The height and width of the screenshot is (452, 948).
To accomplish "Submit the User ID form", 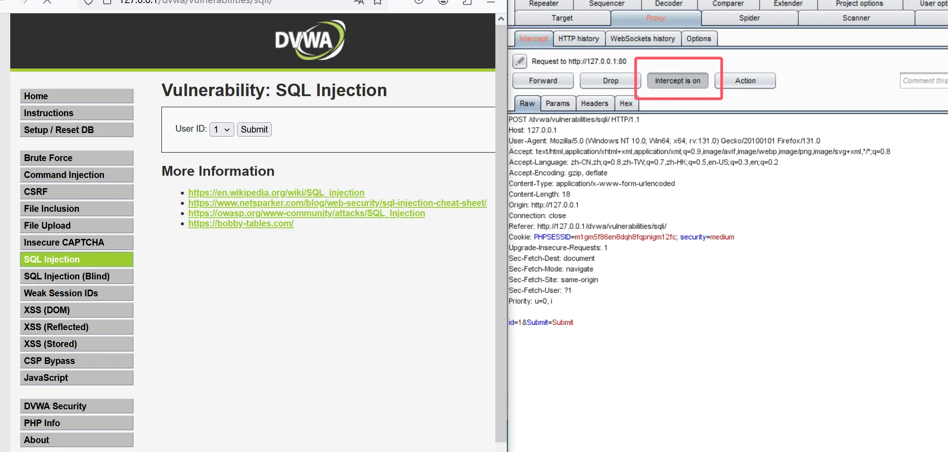I will click(x=254, y=129).
